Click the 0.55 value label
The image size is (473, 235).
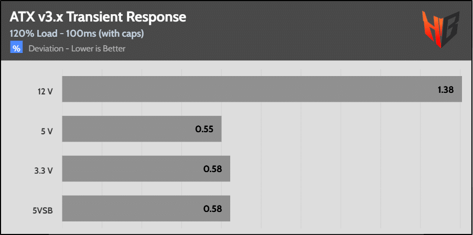204,129
